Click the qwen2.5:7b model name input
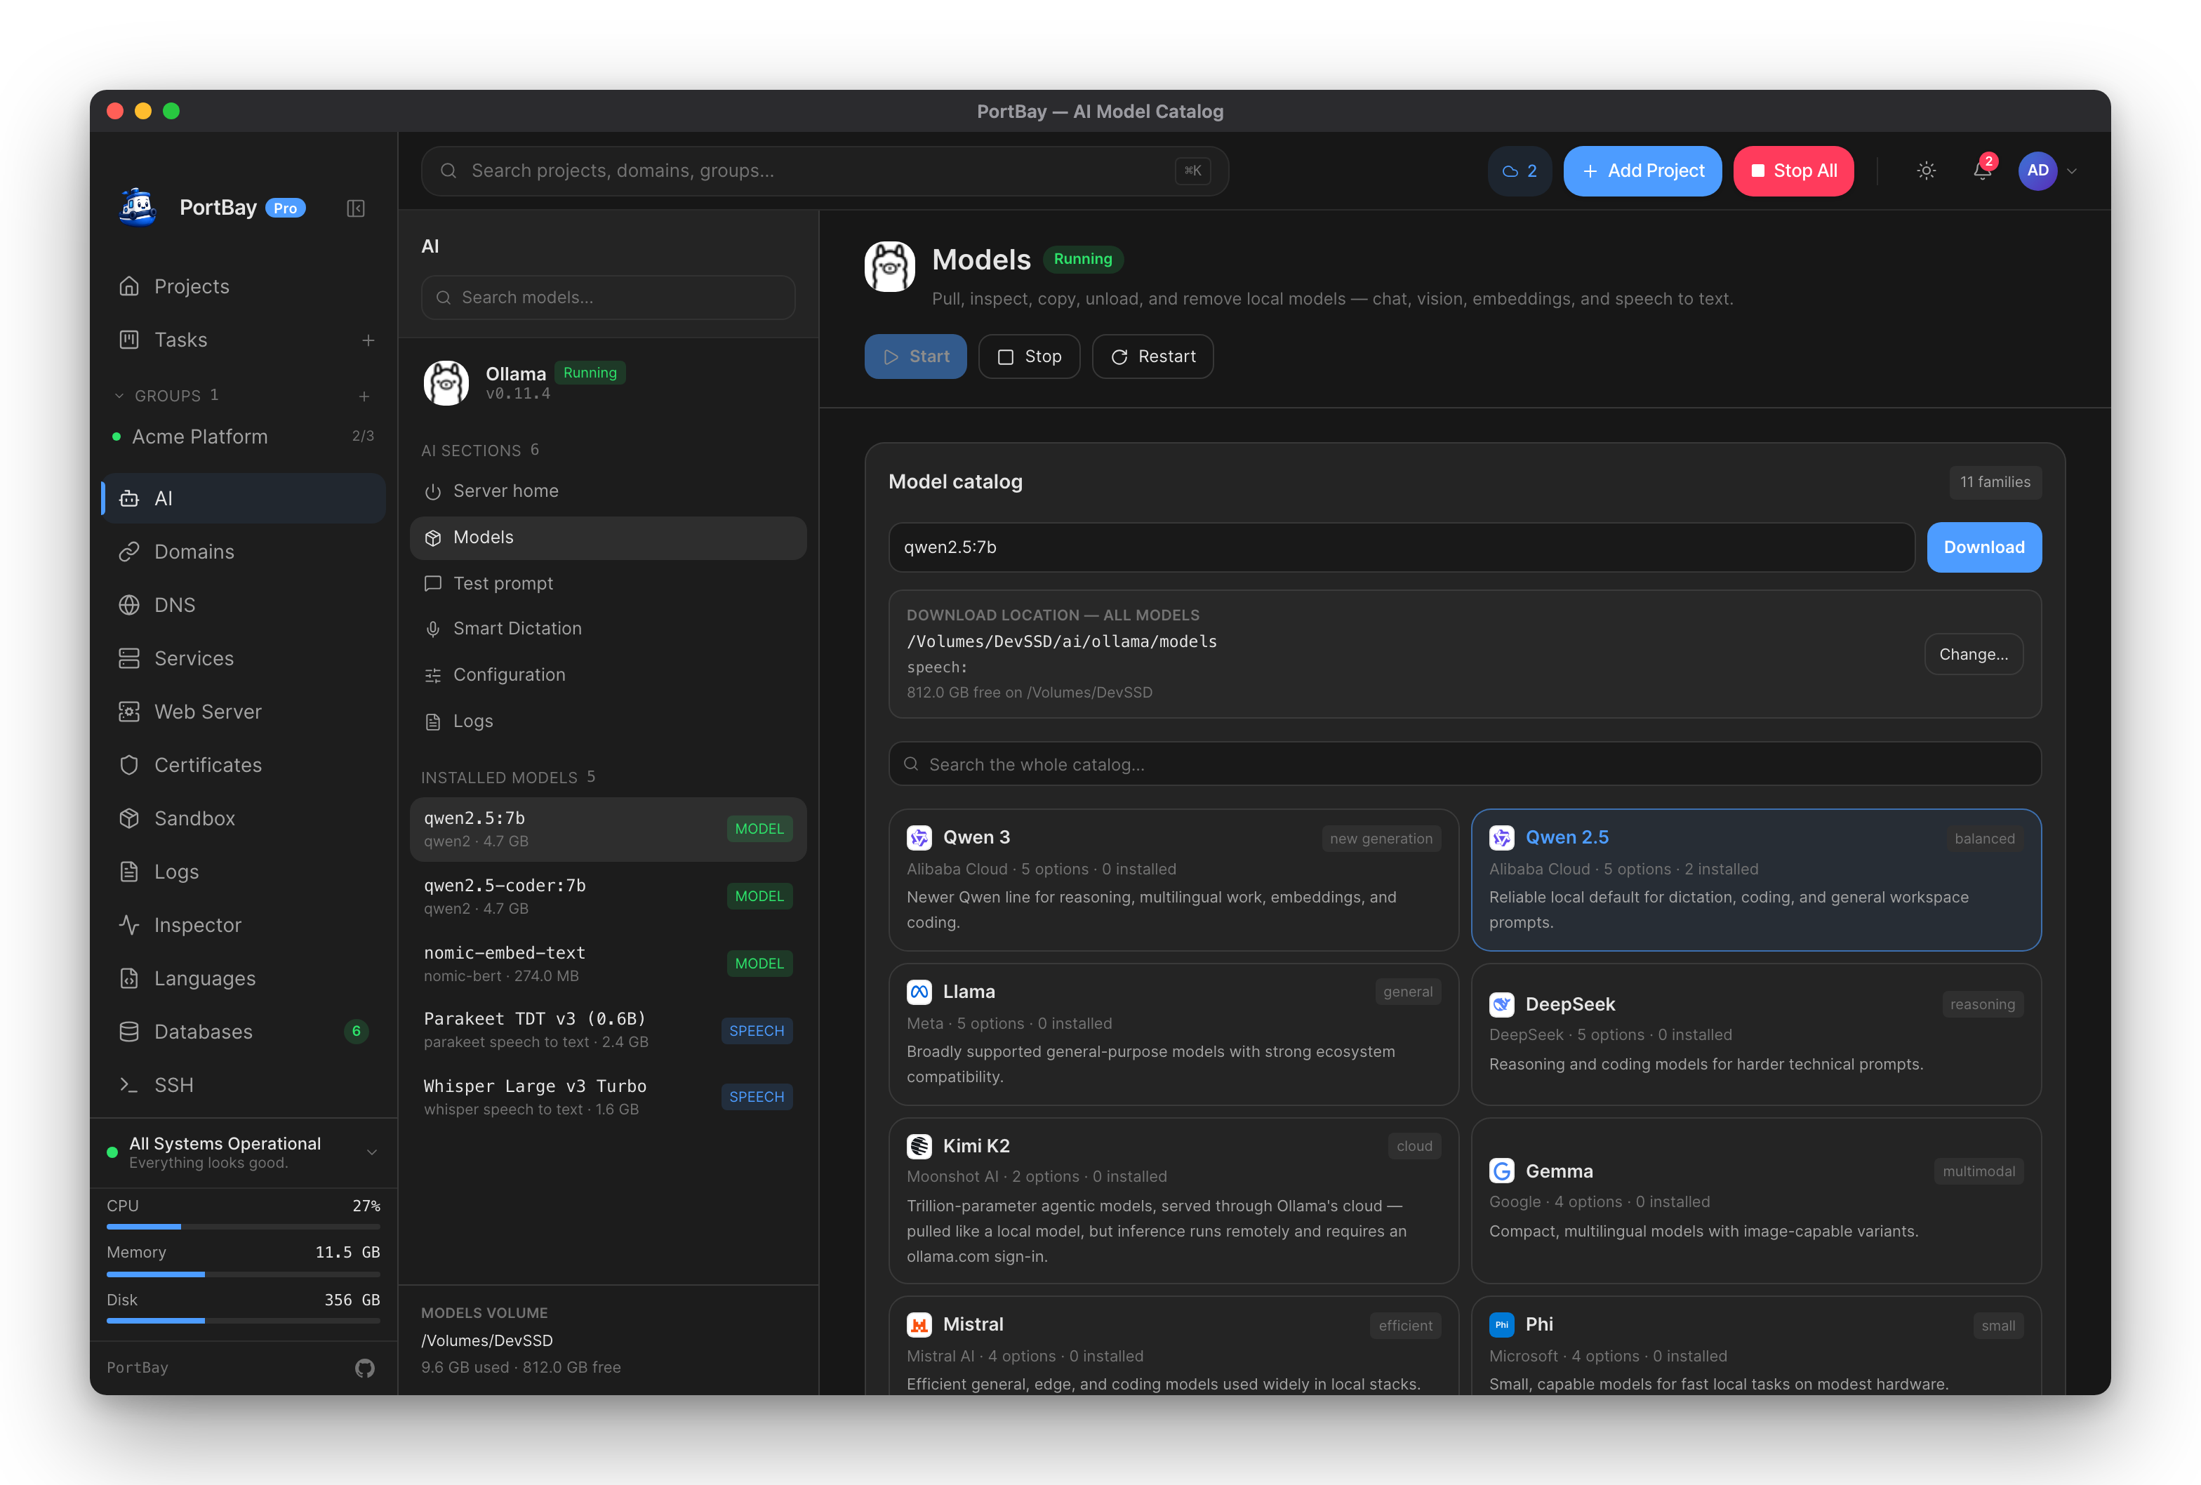This screenshot has height=1485, width=2201. (1401, 547)
